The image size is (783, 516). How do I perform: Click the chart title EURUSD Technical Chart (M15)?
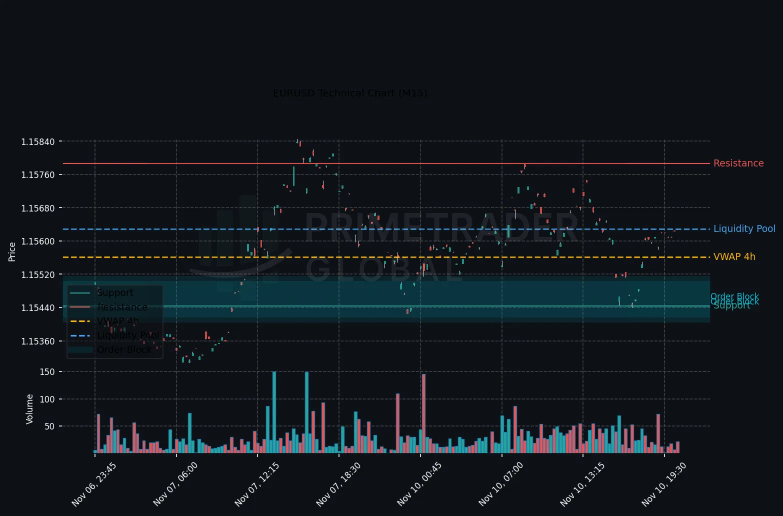tap(350, 93)
